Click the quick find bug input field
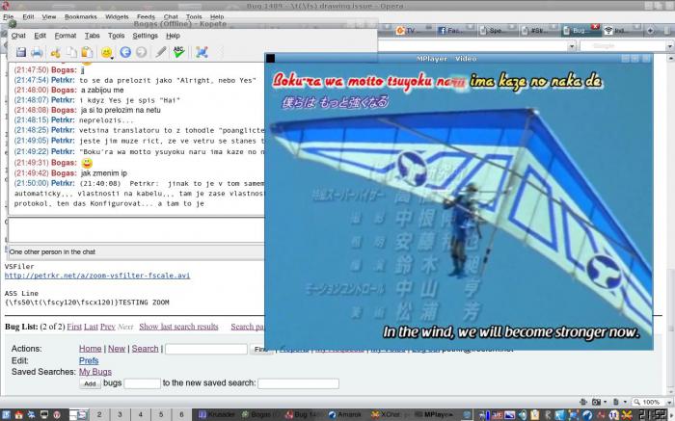The image size is (675, 421). pos(206,349)
